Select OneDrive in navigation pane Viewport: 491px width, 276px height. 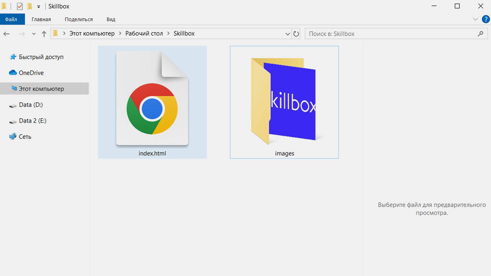click(x=31, y=73)
